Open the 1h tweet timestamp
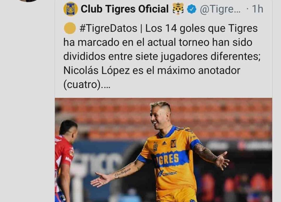The height and width of the screenshot is (202, 281). tap(258, 9)
